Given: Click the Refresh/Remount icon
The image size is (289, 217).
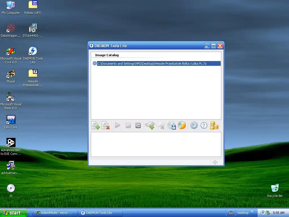Looking at the screenshot, I should [138, 125].
